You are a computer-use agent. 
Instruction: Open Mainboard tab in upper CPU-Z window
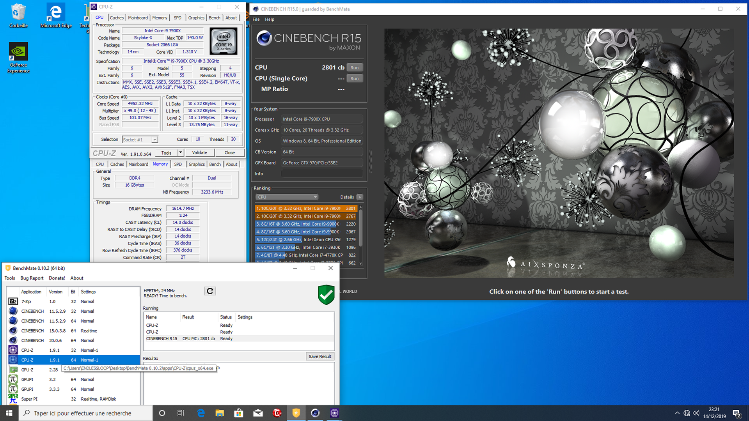(138, 18)
